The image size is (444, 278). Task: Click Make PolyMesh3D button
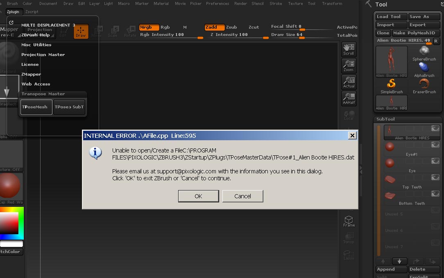[416, 33]
